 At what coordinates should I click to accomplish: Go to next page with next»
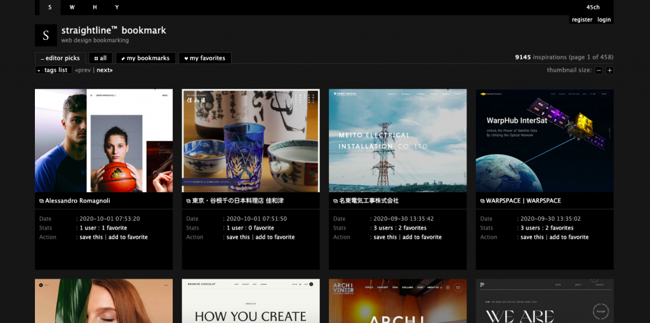point(105,70)
